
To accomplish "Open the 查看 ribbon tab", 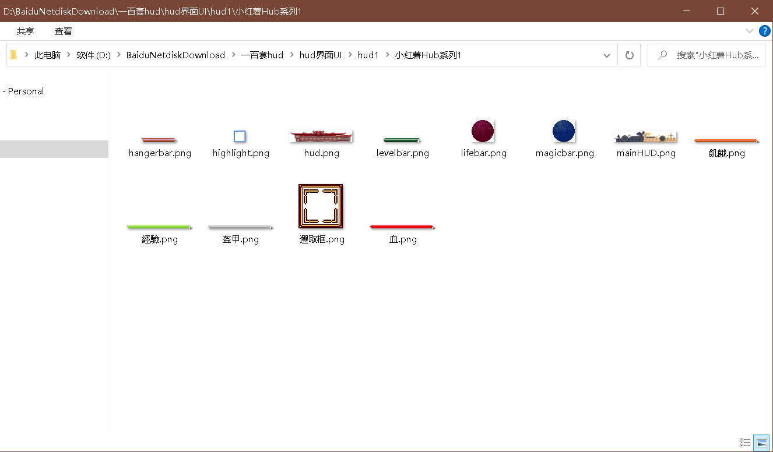I will [x=64, y=31].
